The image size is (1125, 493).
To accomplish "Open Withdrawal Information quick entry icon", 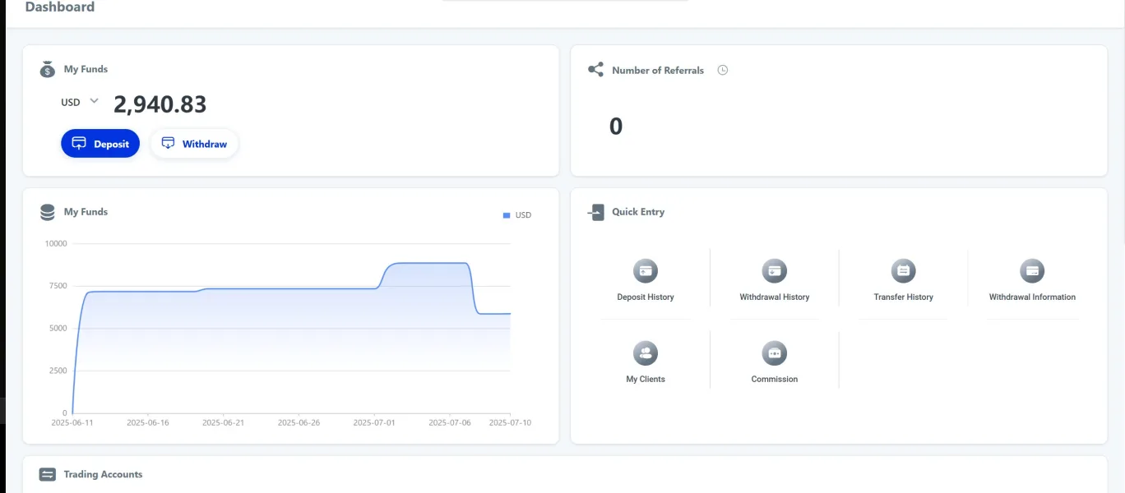I will click(x=1031, y=271).
